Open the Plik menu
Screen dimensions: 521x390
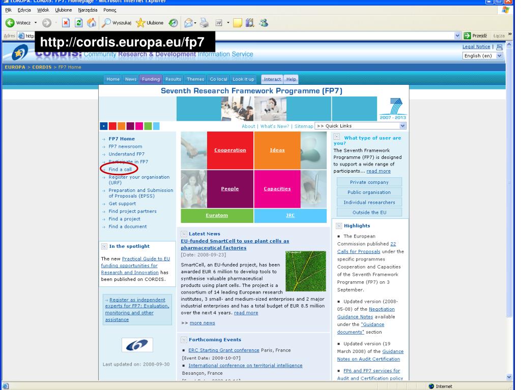[8, 10]
